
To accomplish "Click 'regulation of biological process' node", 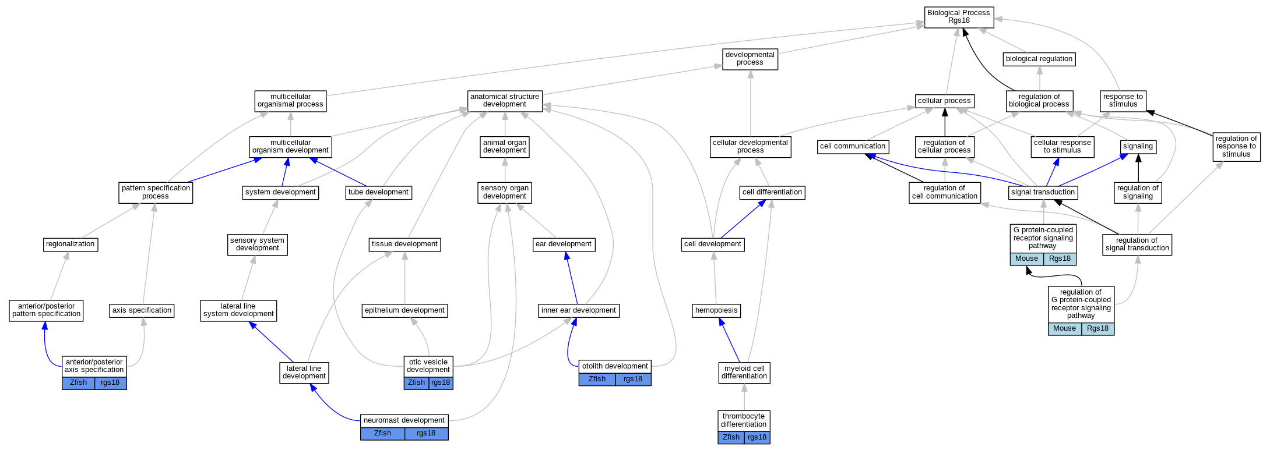I will (1039, 101).
